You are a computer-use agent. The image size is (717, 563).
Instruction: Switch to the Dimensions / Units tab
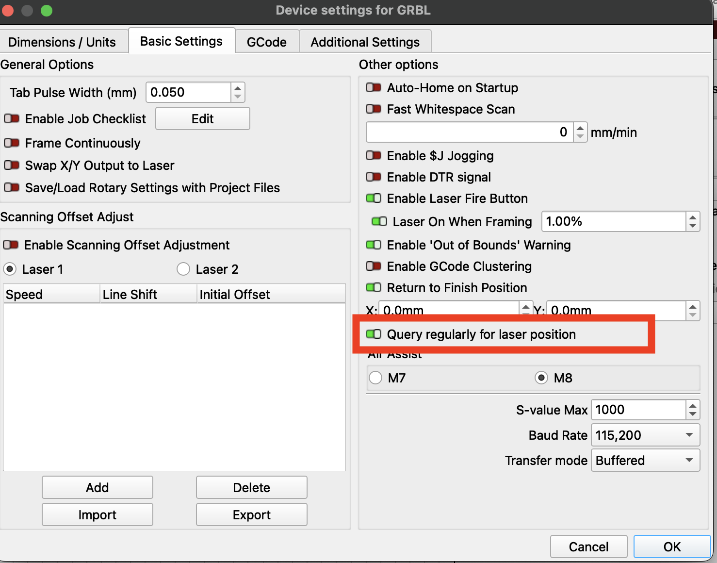pyautogui.click(x=62, y=42)
